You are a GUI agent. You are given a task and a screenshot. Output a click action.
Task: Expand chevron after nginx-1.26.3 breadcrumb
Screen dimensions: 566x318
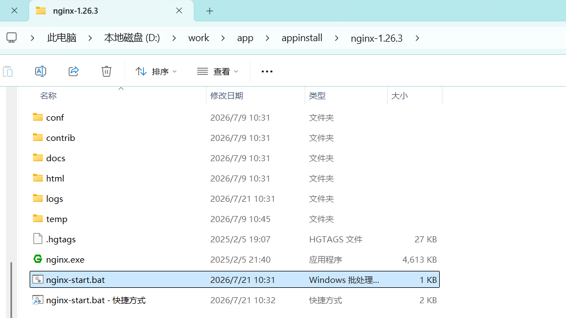(418, 38)
